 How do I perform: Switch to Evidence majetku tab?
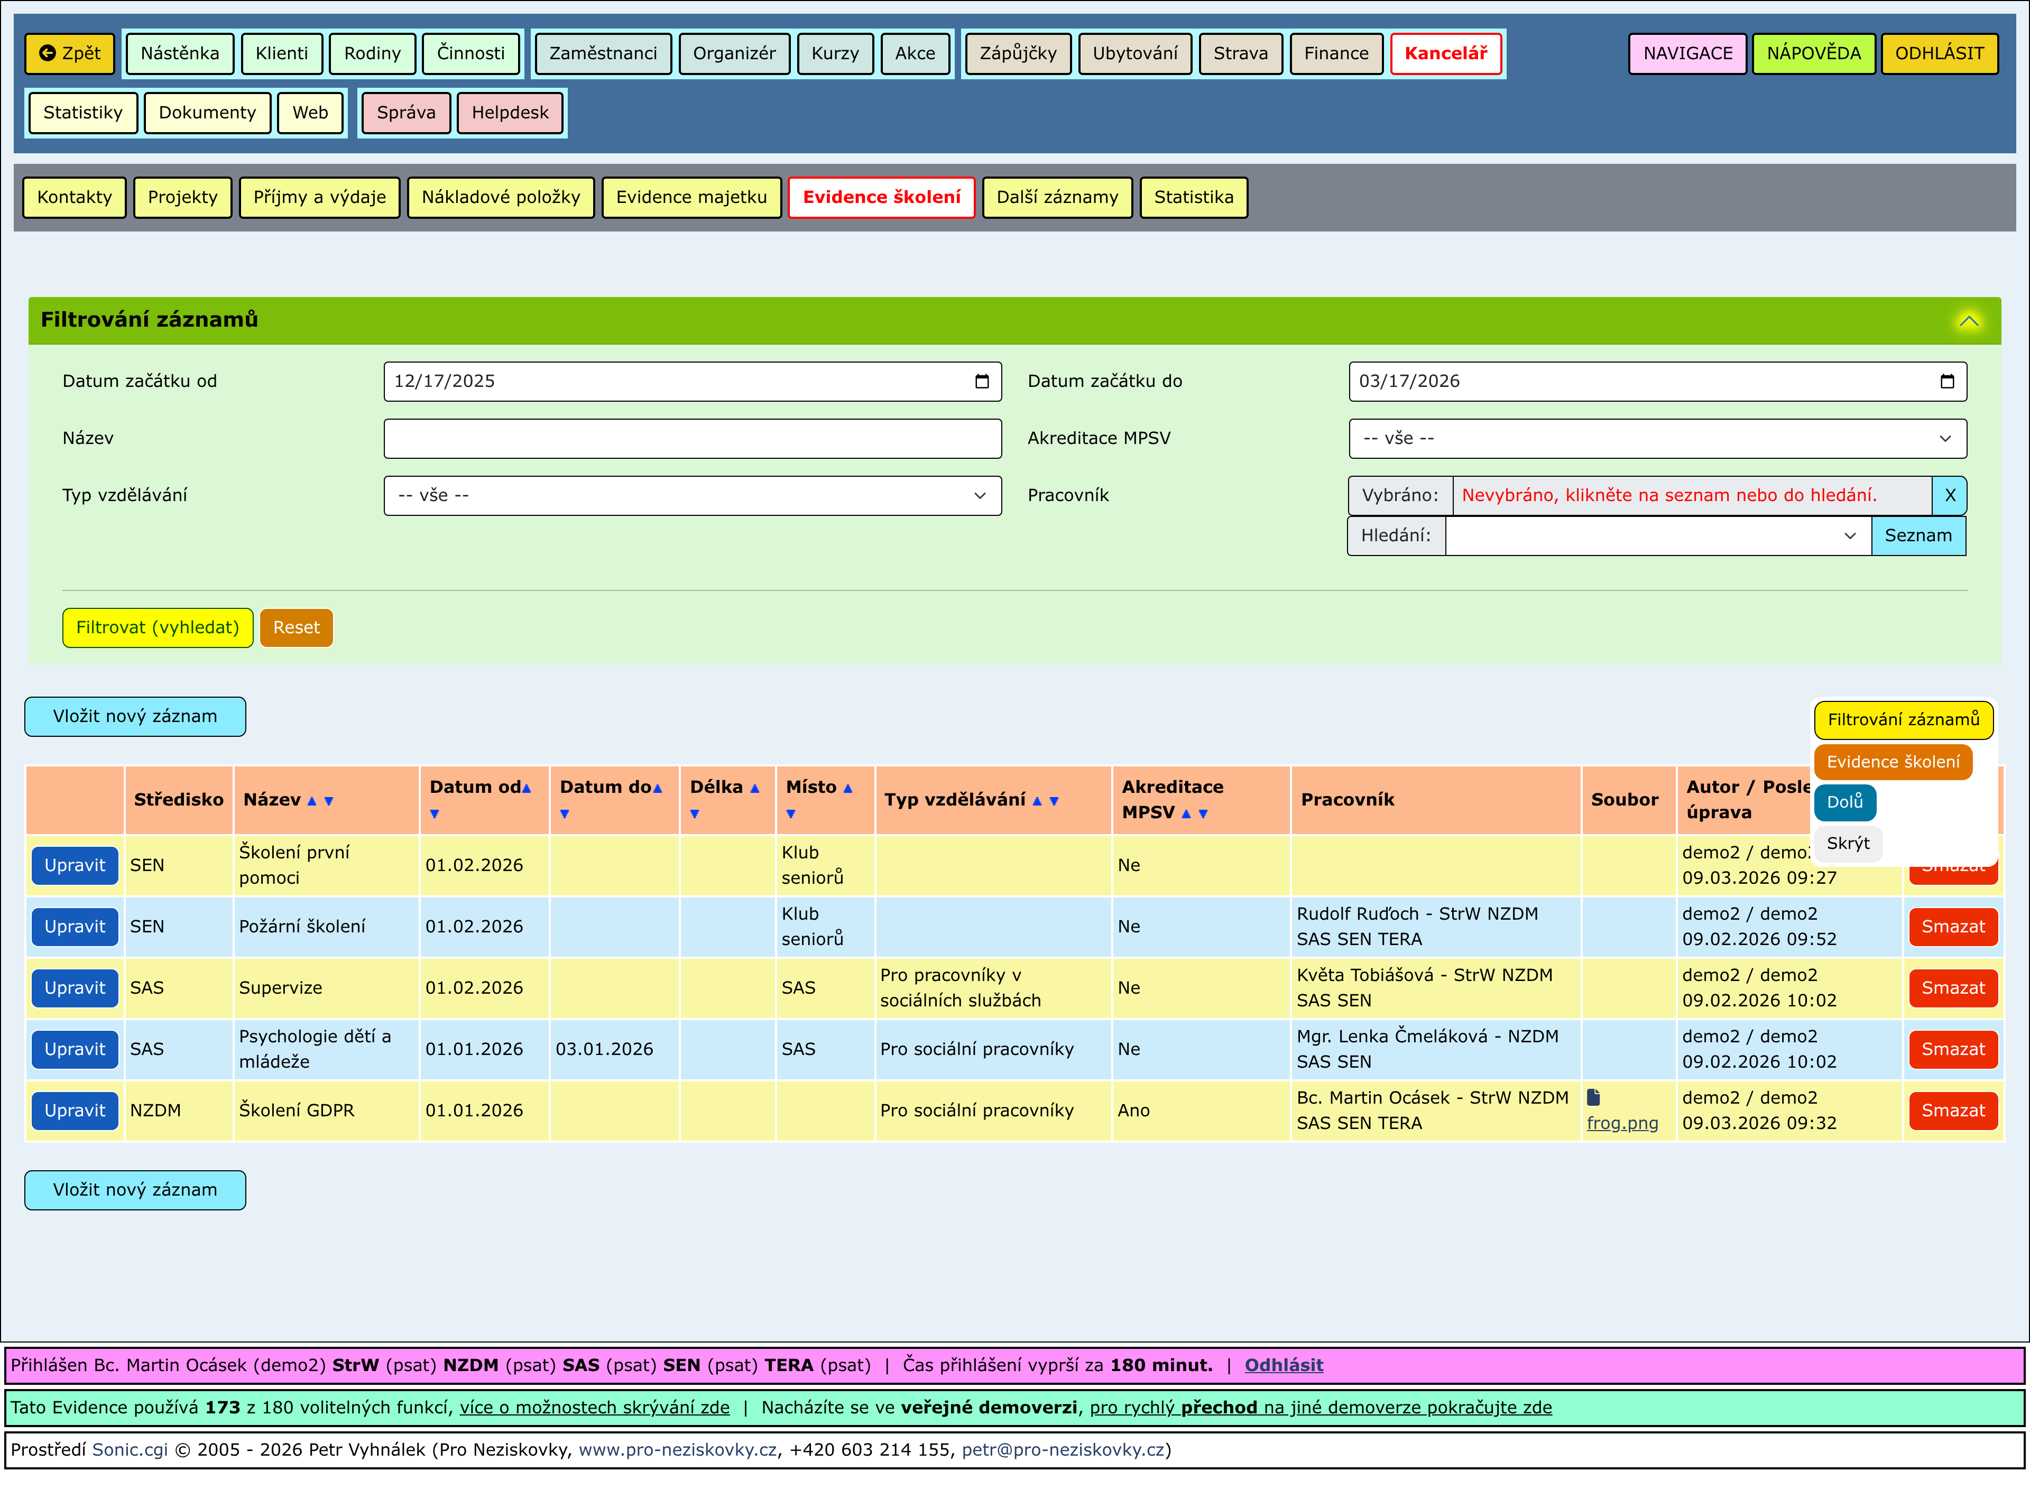[690, 197]
